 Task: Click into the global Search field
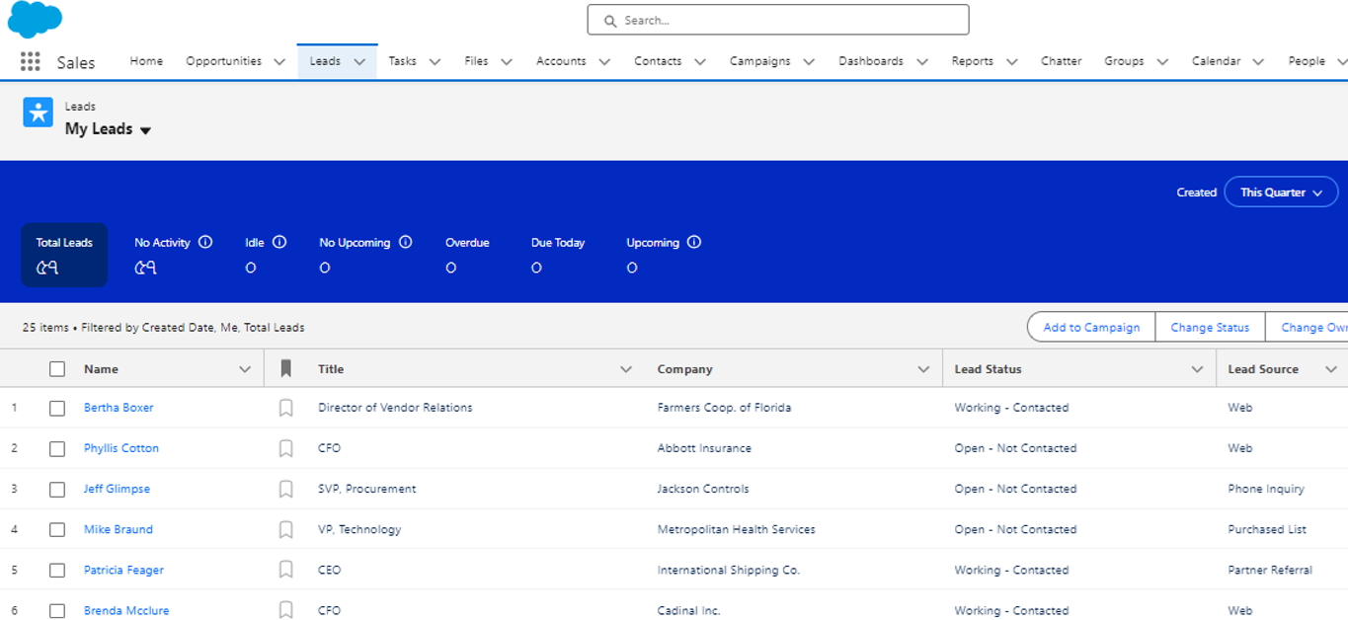[778, 20]
